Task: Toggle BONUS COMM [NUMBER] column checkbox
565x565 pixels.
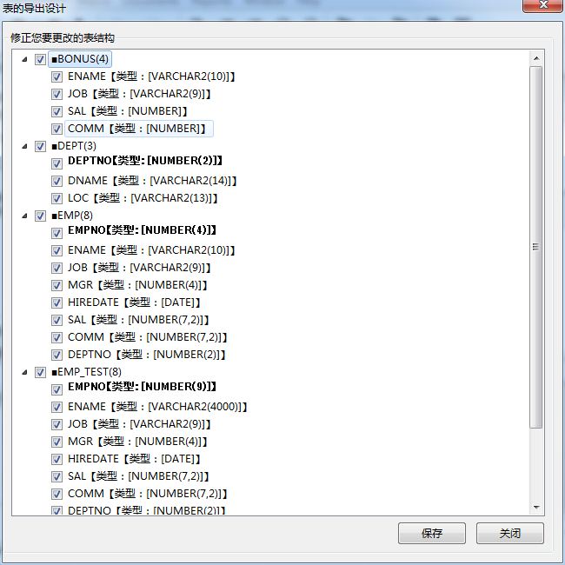Action: tap(56, 129)
